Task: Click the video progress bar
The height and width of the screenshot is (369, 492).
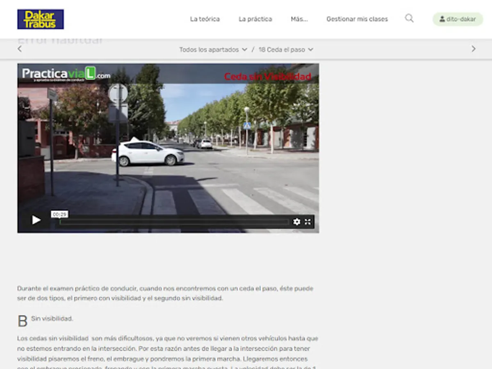Action: click(x=174, y=222)
